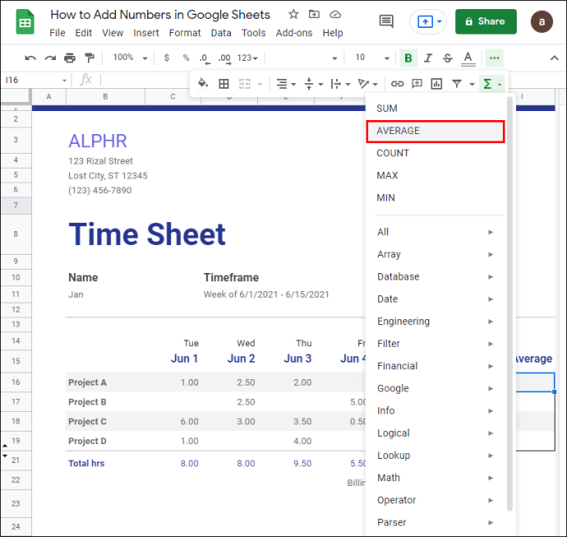Click the formula bar input
567x537 pixels.
pos(145,81)
